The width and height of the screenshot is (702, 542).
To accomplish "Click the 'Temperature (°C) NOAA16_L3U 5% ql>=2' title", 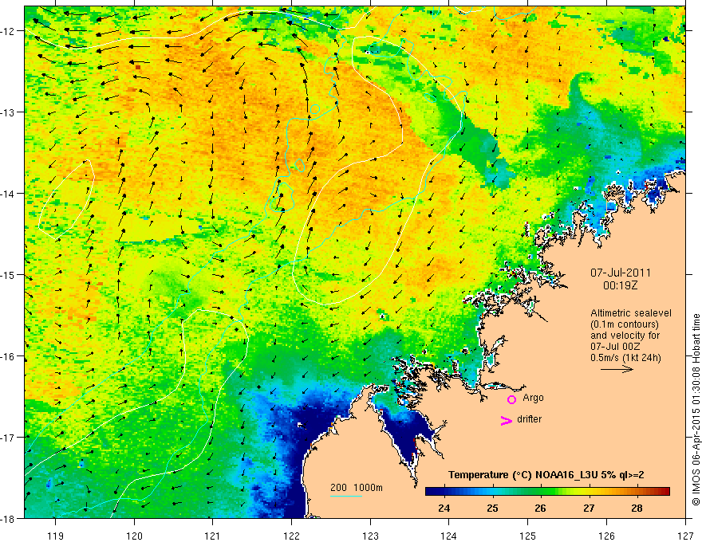I will pyautogui.click(x=546, y=475).
